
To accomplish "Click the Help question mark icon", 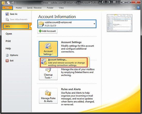I will click(x=138, y=7).
